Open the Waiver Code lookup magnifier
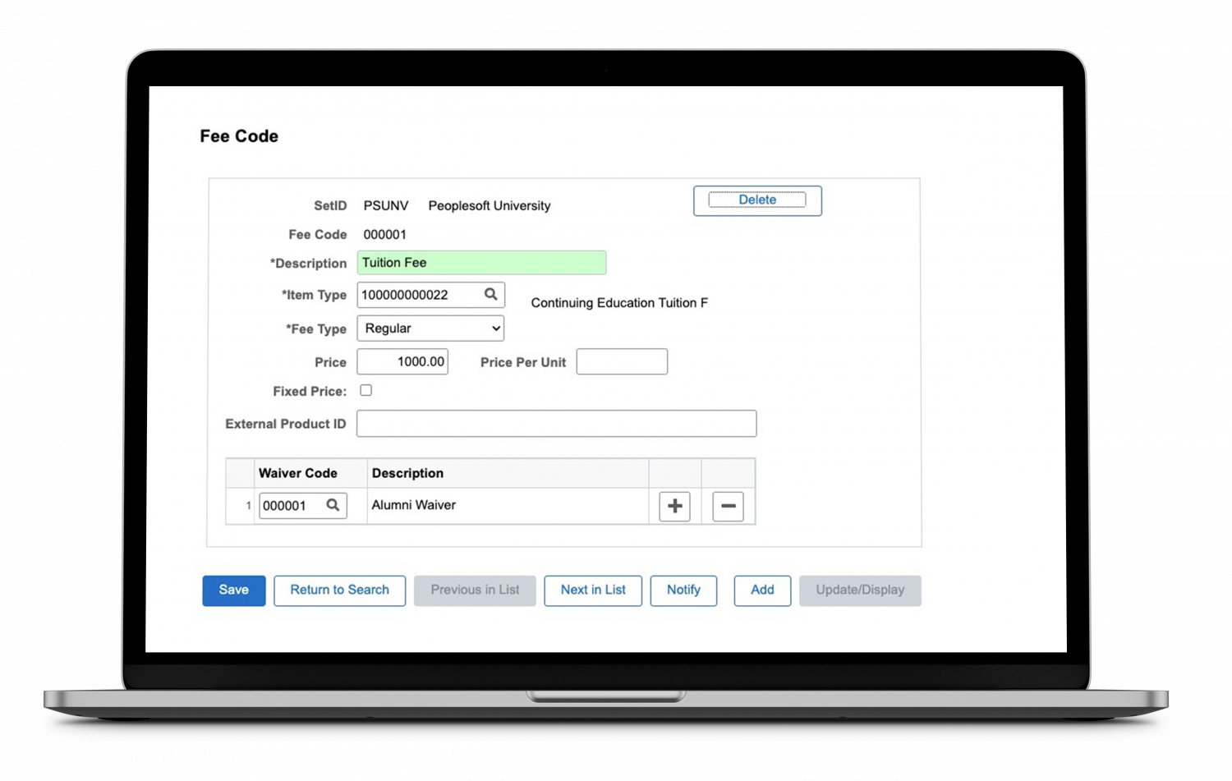 tap(333, 505)
